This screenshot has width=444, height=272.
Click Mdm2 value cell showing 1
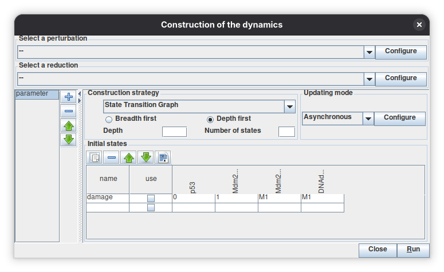237,198
